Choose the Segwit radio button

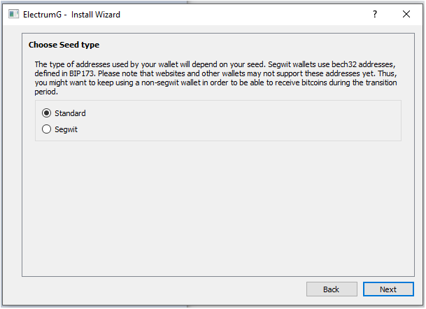(x=46, y=129)
